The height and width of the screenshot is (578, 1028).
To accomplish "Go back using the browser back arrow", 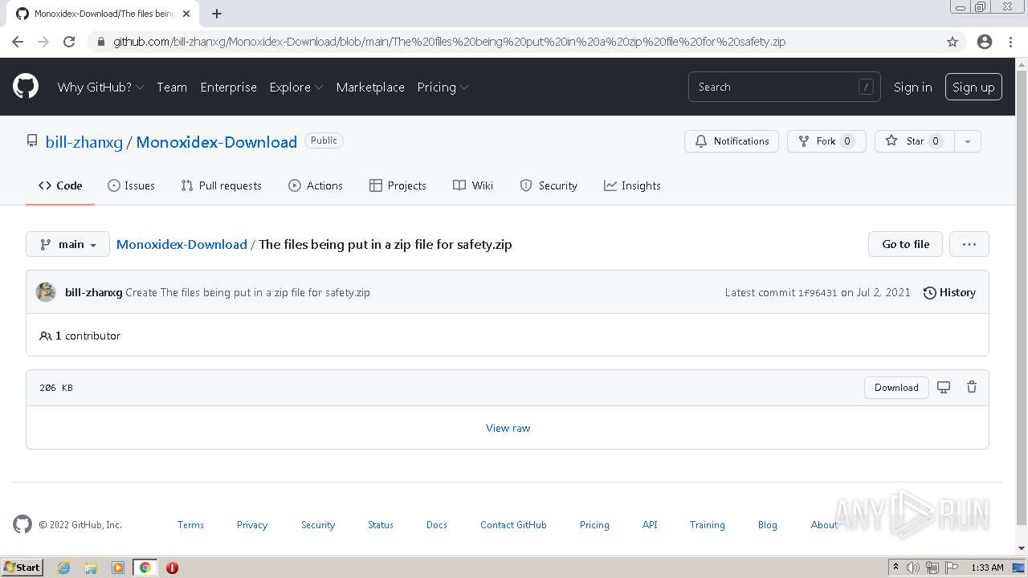I will point(18,42).
